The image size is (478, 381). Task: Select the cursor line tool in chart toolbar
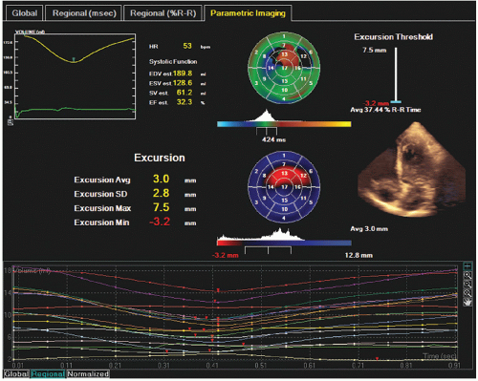[467, 265]
